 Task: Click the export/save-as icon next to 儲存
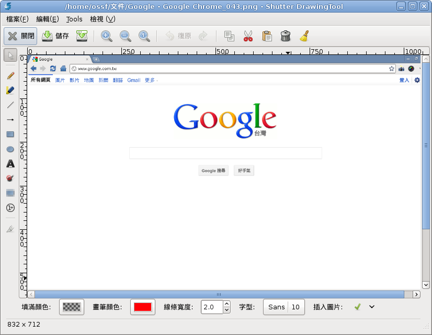82,36
